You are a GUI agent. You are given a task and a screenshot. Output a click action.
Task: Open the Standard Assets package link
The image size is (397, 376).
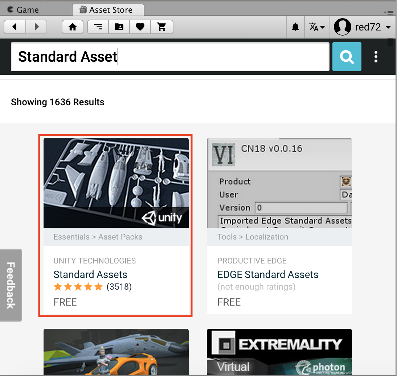pyautogui.click(x=90, y=275)
